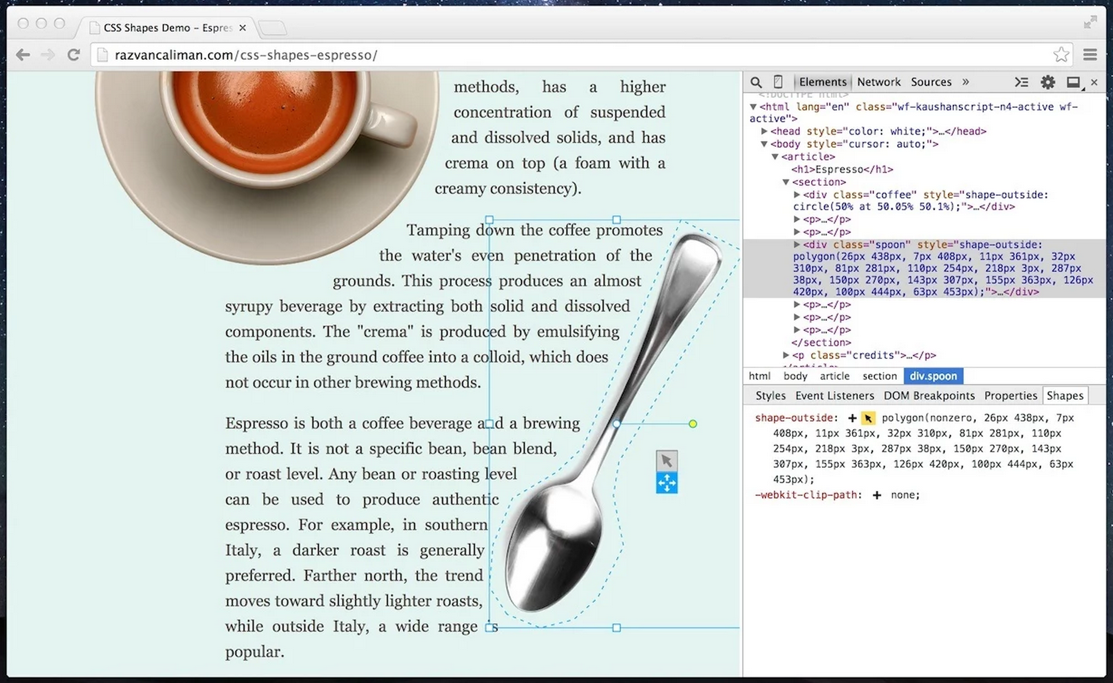Click the green rotation handle dot
The width and height of the screenshot is (1113, 683).
pyautogui.click(x=693, y=424)
